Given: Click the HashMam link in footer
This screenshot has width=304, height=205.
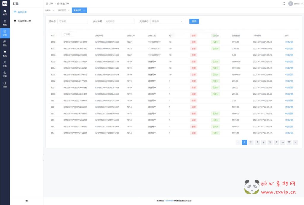Looking at the screenshot, I should click(x=169, y=201).
